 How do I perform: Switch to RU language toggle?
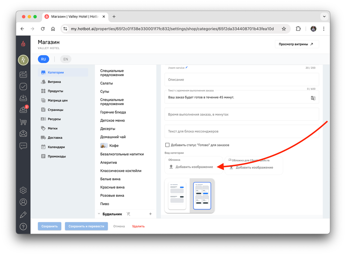point(44,59)
